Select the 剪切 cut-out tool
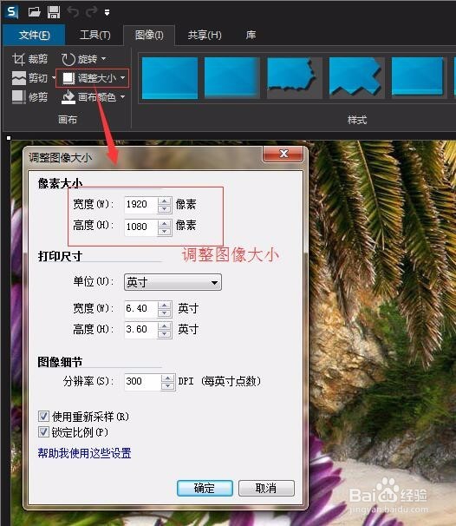The image size is (456, 526). pyautogui.click(x=29, y=78)
